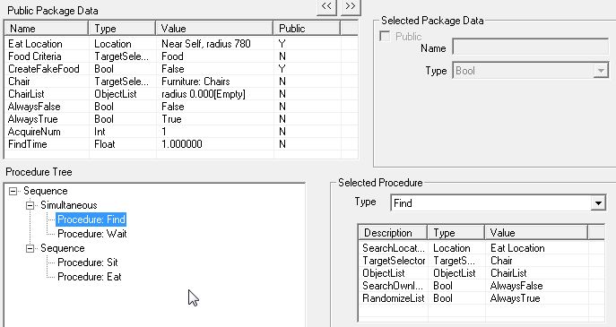
Task: Click the ChairList parameter value
Action: click(x=508, y=273)
